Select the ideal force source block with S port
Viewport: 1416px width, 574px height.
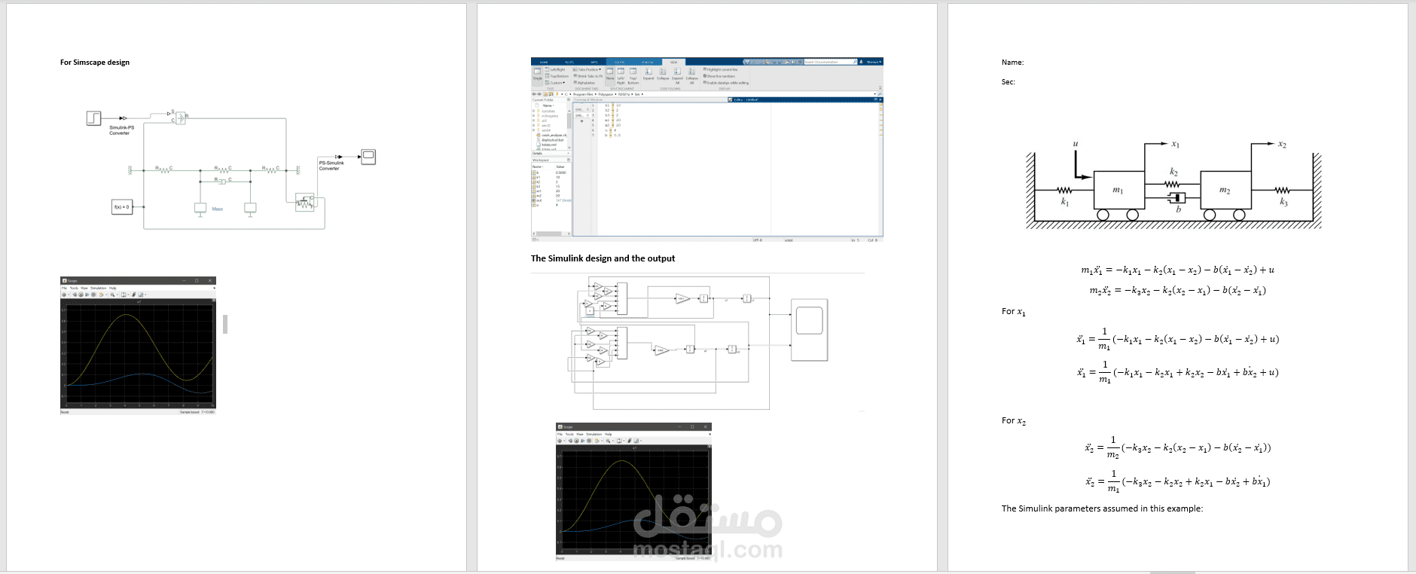(180, 118)
